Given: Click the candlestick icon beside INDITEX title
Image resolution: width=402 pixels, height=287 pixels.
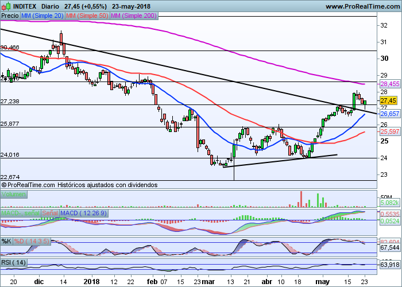Looking at the screenshot, I should [6, 6].
